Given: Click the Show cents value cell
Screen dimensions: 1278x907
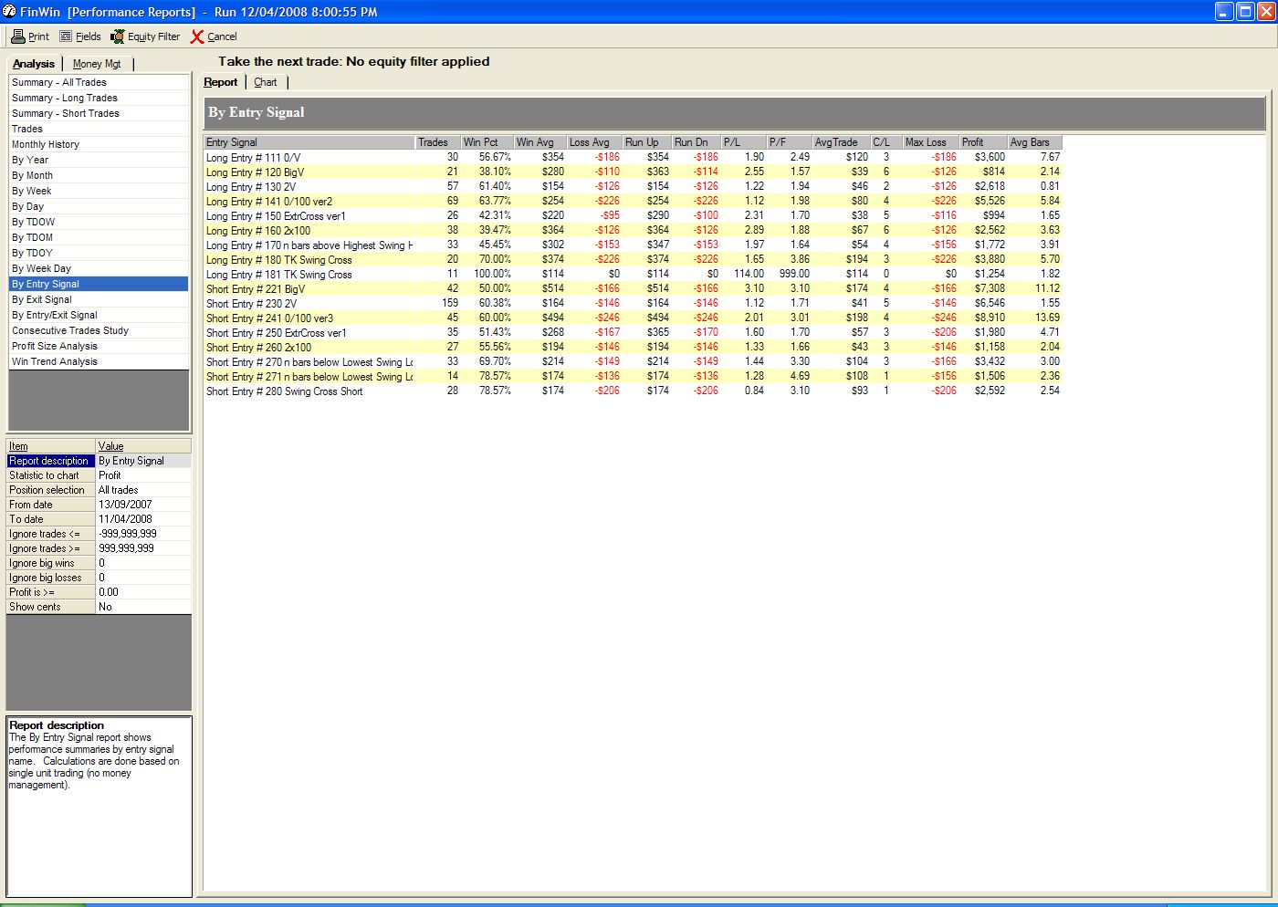Looking at the screenshot, I should (x=143, y=607).
